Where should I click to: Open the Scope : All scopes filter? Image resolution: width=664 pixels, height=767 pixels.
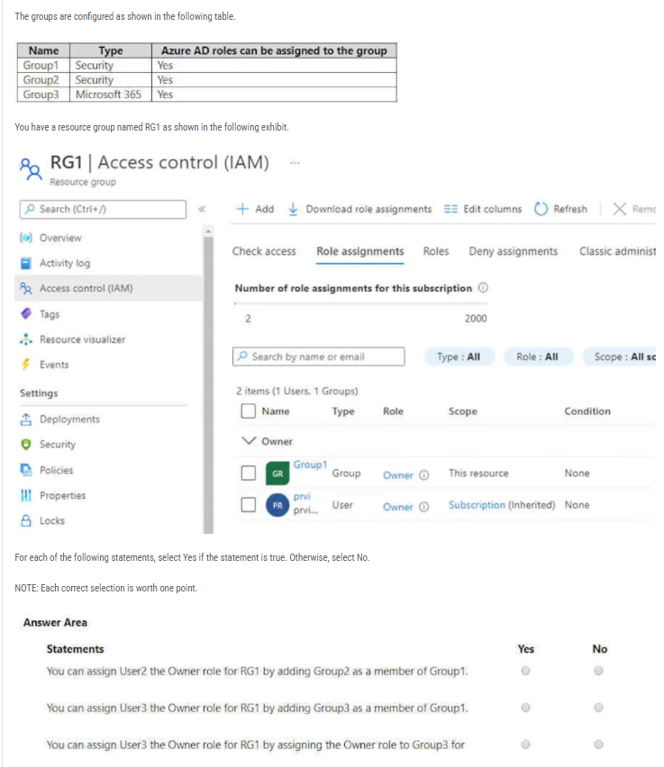point(620,356)
